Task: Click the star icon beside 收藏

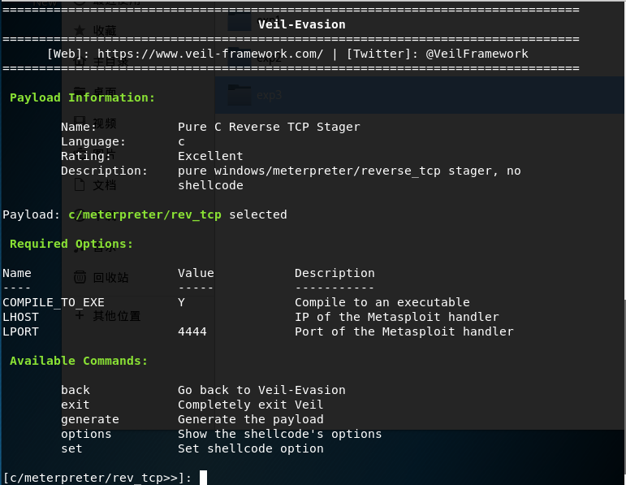Action: pos(80,30)
